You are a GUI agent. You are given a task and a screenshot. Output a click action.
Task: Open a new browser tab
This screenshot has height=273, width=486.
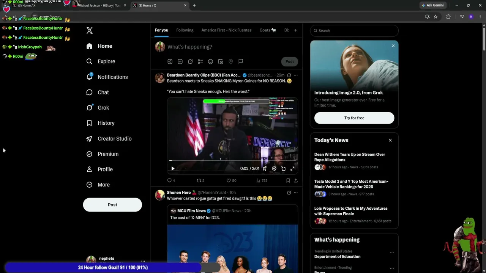(194, 5)
